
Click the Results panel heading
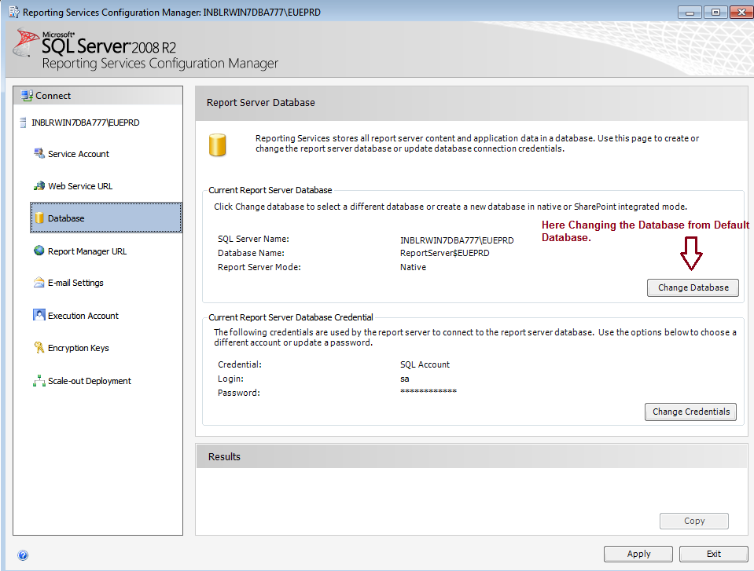[x=224, y=456]
